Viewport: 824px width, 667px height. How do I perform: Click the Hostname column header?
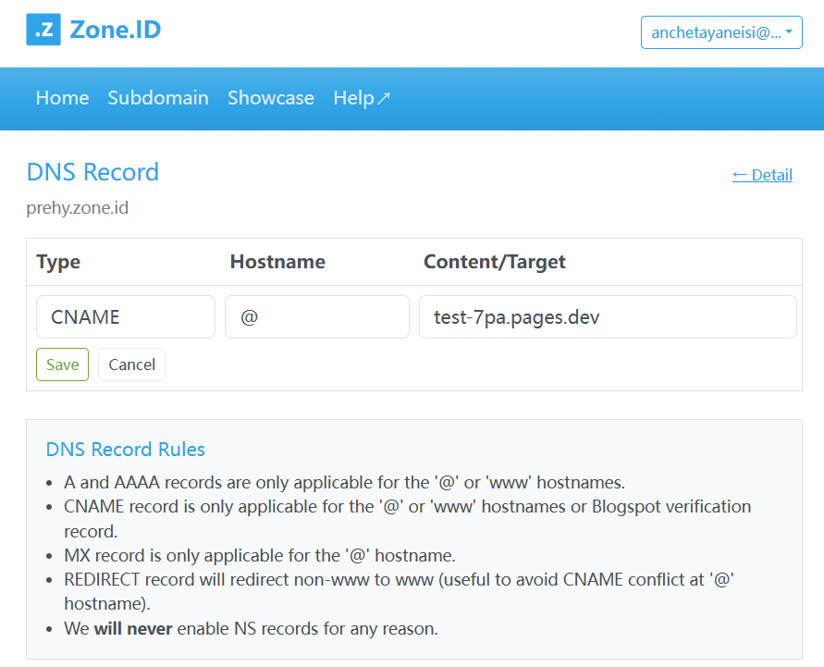277,262
